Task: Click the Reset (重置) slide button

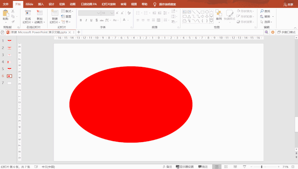Action: [x=66, y=16]
